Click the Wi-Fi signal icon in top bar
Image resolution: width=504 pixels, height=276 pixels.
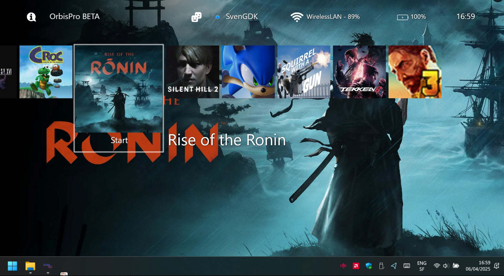click(297, 17)
